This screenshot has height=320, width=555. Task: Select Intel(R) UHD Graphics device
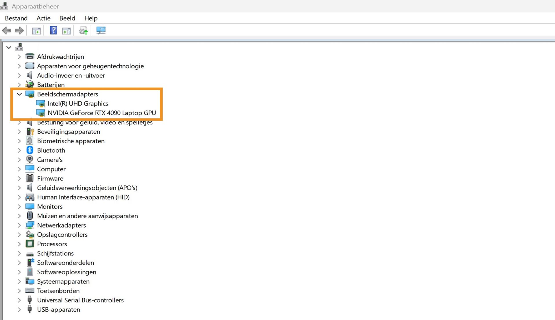pos(78,103)
